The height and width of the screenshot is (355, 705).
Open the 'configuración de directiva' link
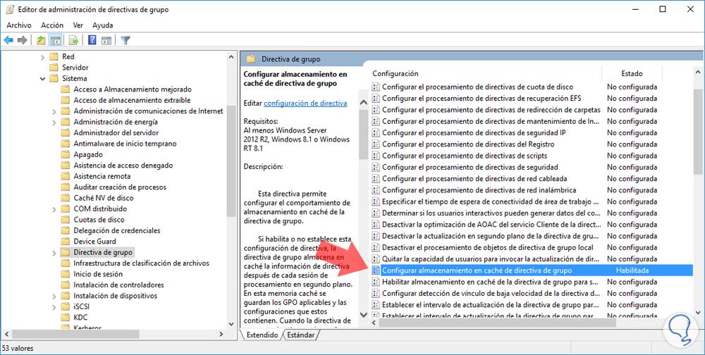[x=305, y=104]
